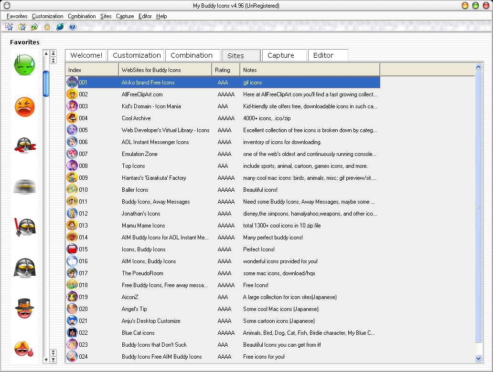The width and height of the screenshot is (493, 372).
Task: Click the site icon for row 022
Action: [72, 333]
